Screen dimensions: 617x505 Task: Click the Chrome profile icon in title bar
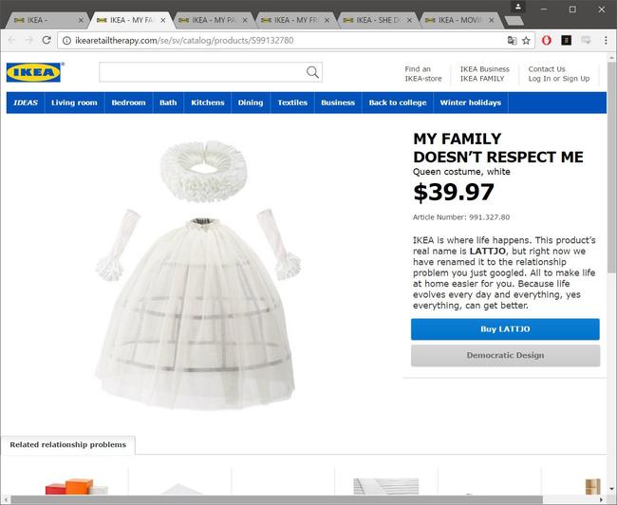(518, 7)
